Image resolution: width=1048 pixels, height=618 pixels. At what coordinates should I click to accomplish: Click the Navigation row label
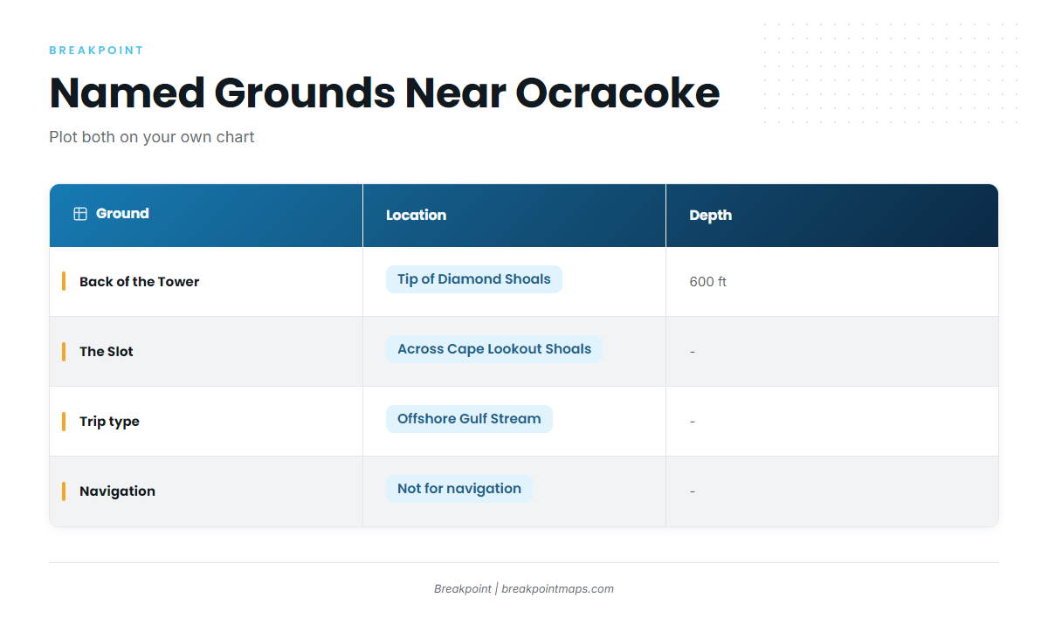tap(117, 491)
